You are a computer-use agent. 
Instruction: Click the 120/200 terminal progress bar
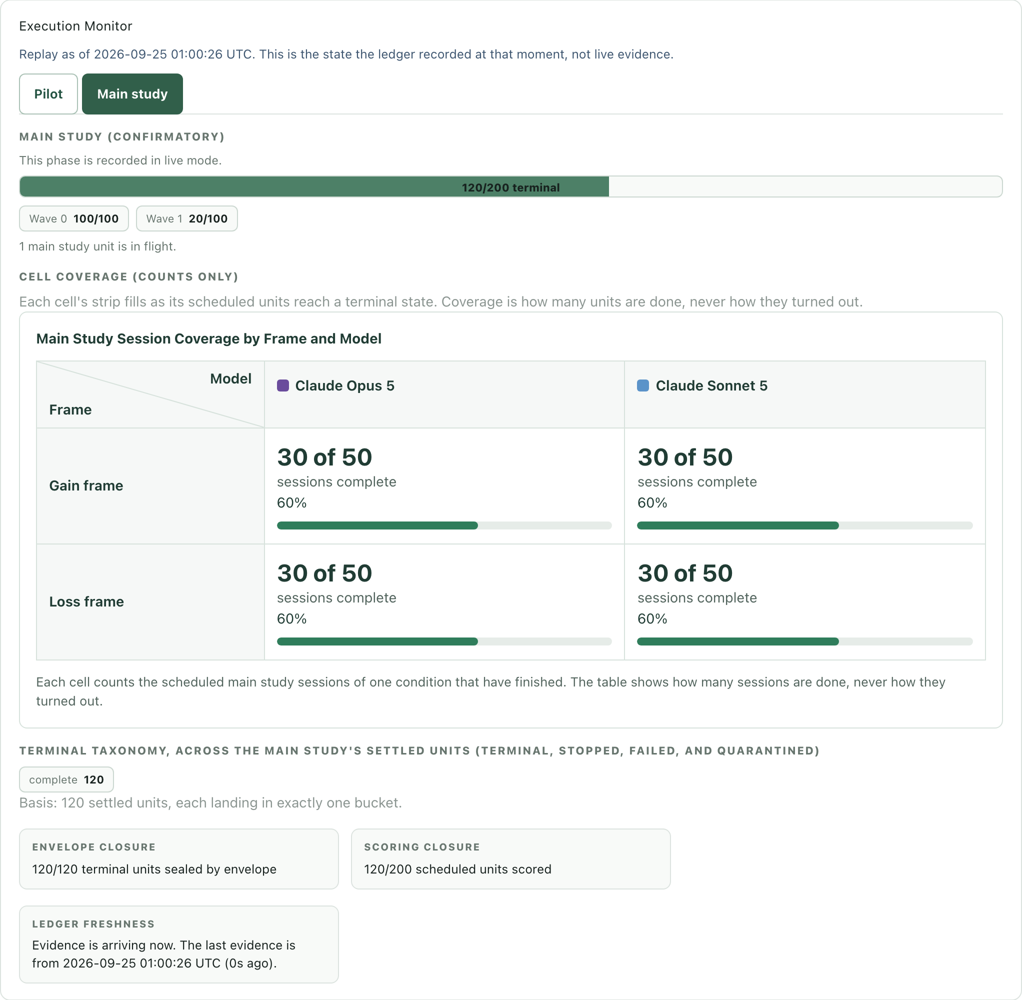510,187
